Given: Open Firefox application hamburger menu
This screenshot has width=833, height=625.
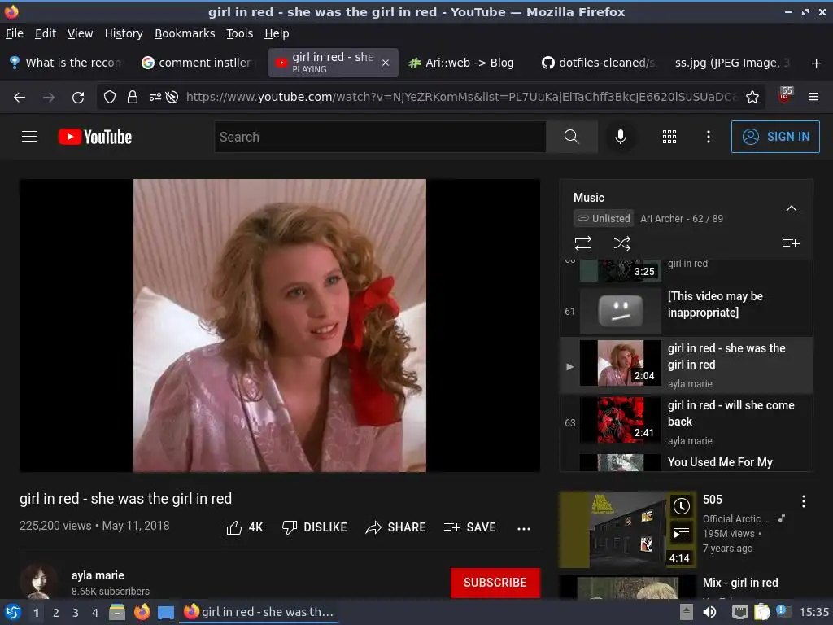Looking at the screenshot, I should [813, 98].
